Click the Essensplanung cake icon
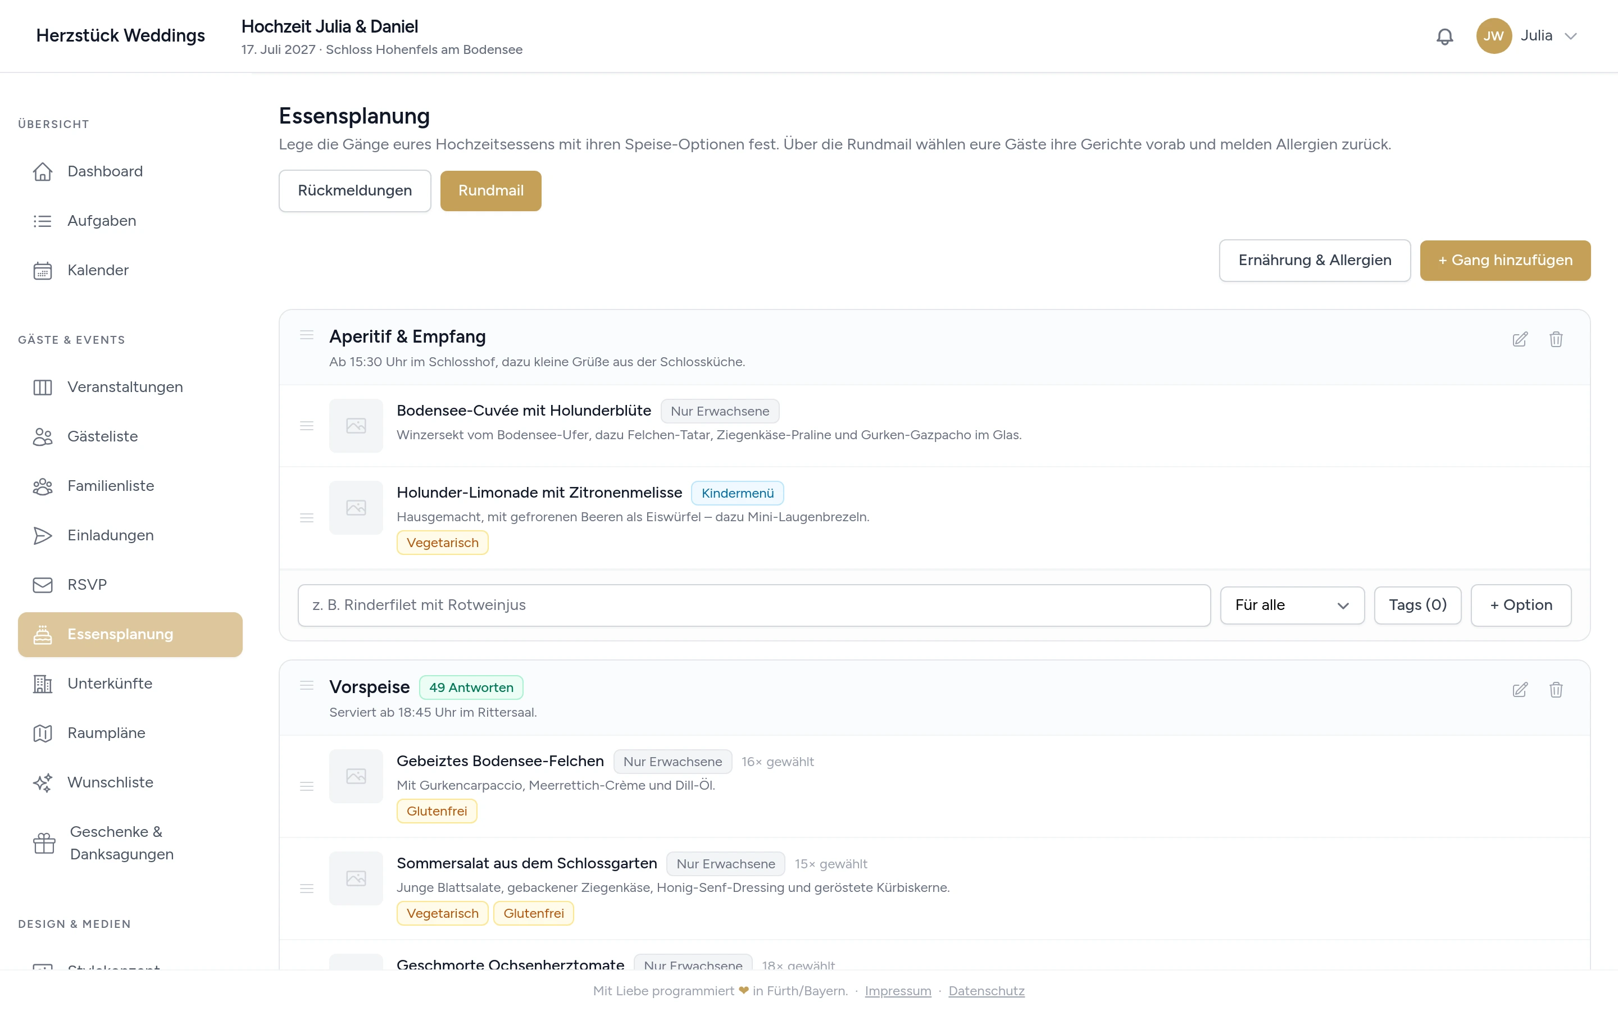Image resolution: width=1618 pixels, height=1011 pixels. 43,635
